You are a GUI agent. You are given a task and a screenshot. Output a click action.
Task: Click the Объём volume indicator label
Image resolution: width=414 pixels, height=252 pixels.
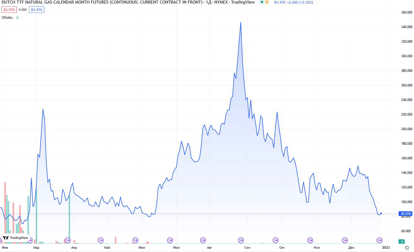[x=7, y=18]
